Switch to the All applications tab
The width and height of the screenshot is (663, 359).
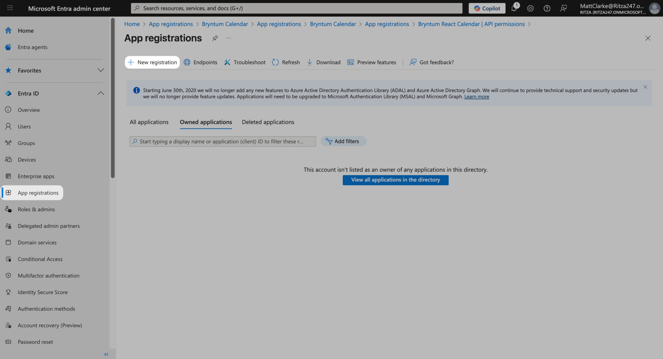149,122
